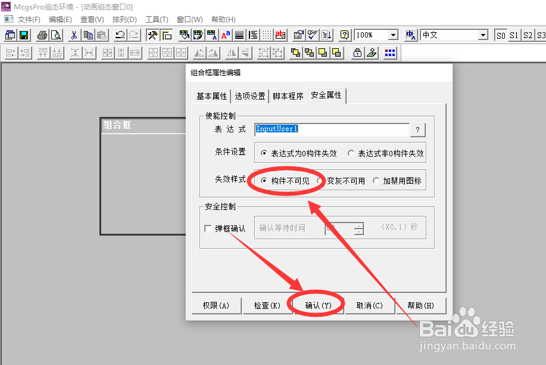Click the red A font settings icon
Viewport: 546px width, 365px height.
[225, 35]
